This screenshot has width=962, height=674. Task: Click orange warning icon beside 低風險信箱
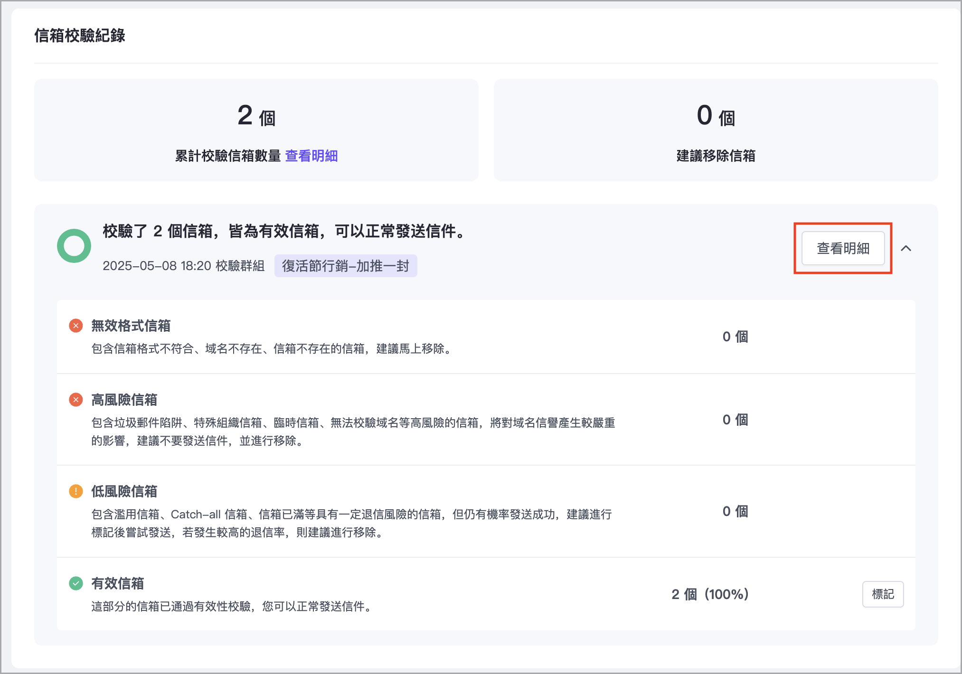coord(76,491)
